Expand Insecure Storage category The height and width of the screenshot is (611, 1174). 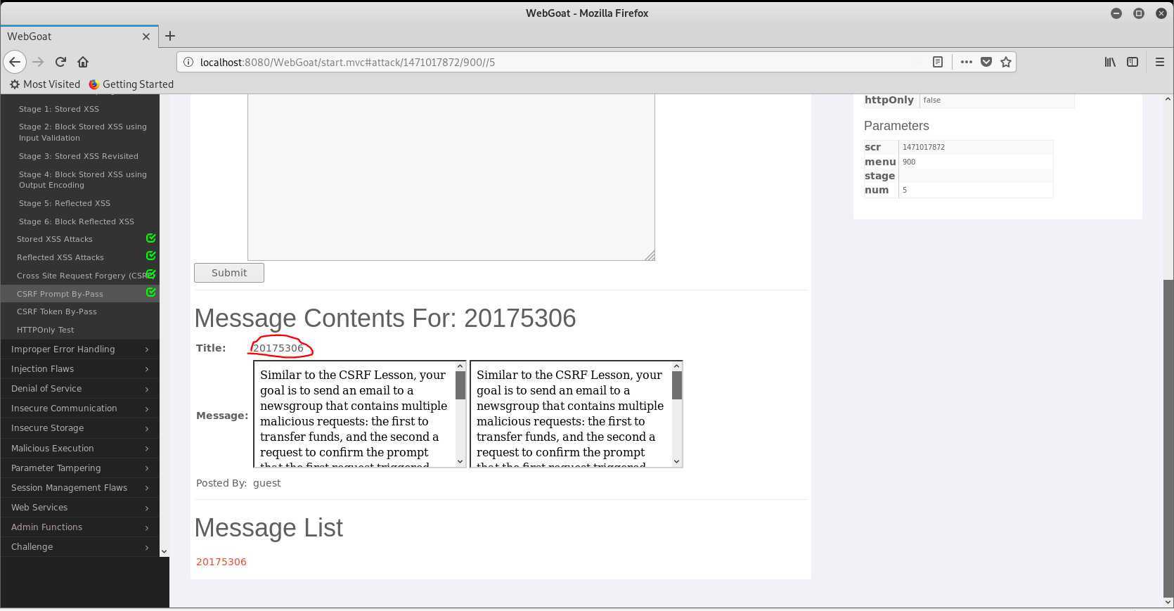79,428
